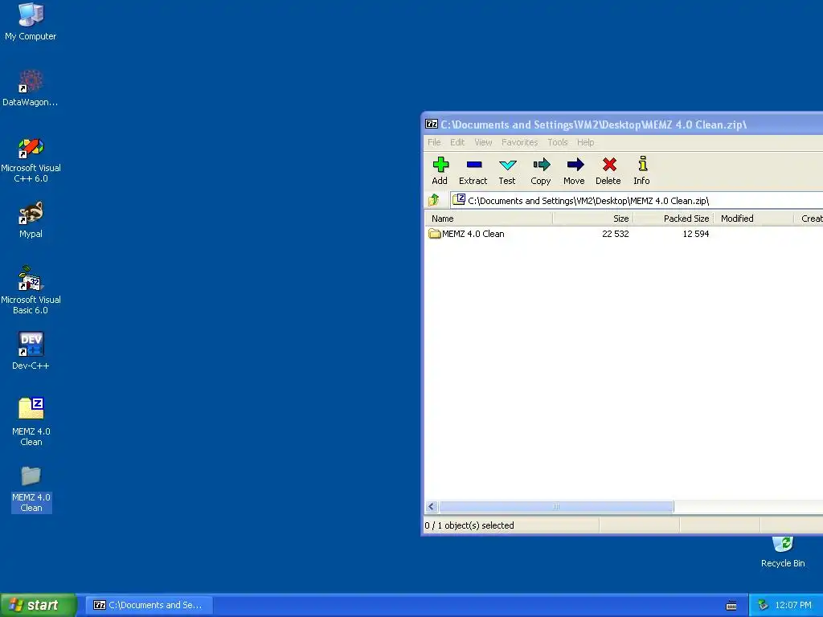This screenshot has height=617, width=823.
Task: Click the 12 594 packed size value
Action: click(696, 234)
